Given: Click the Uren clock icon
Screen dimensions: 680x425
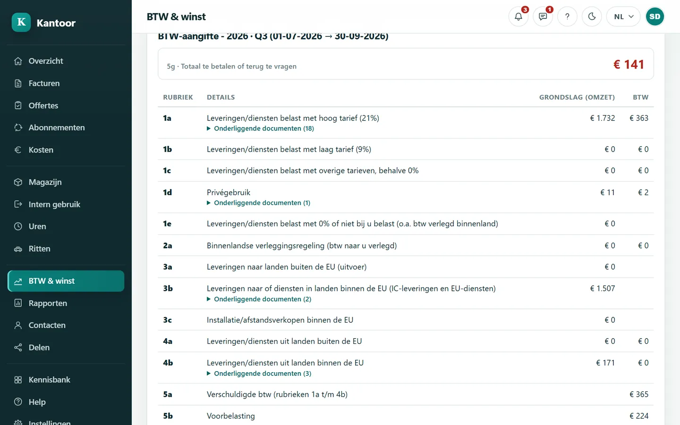Looking at the screenshot, I should (x=18, y=227).
